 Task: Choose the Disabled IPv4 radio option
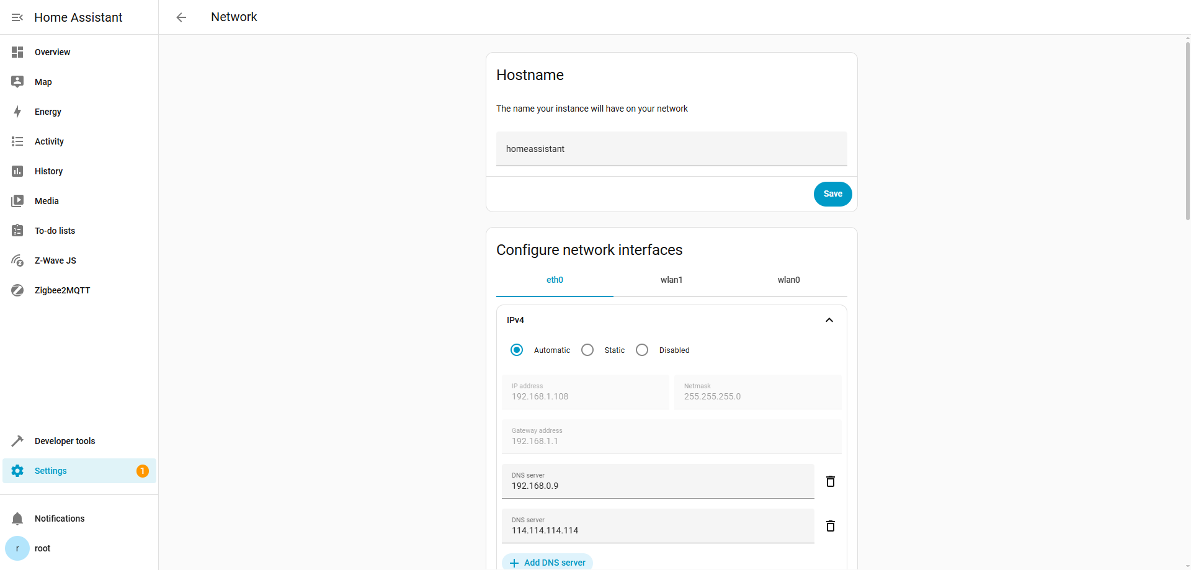tap(642, 350)
